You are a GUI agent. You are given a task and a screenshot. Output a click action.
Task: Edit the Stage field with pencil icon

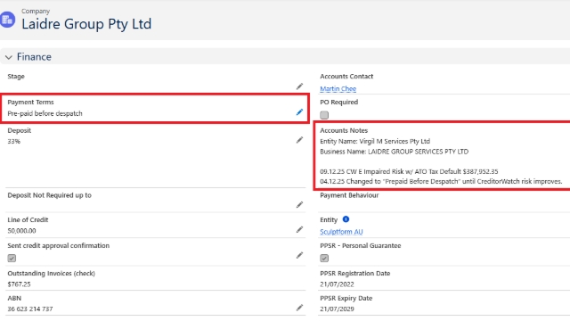pos(299,86)
